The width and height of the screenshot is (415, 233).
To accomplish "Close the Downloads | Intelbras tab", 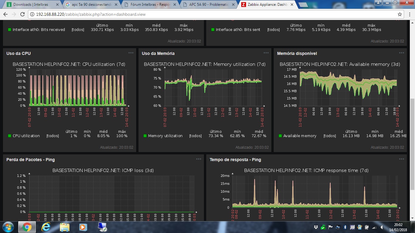I will click(57, 5).
